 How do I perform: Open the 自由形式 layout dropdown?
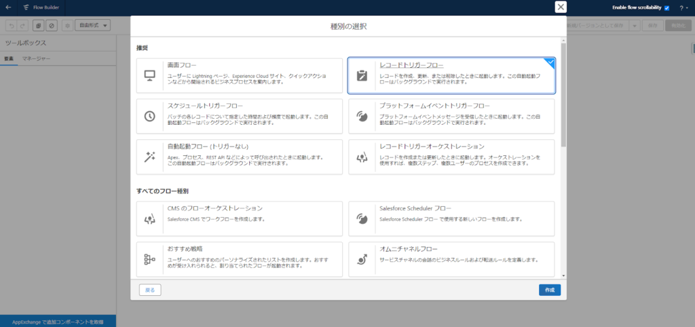(x=92, y=25)
